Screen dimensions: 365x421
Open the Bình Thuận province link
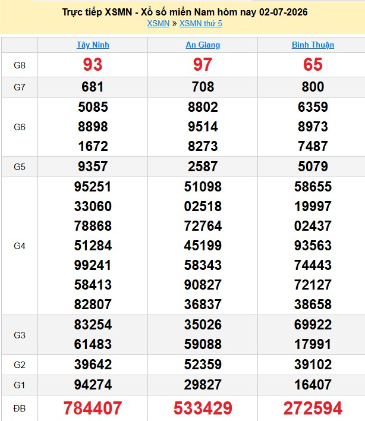(x=313, y=45)
